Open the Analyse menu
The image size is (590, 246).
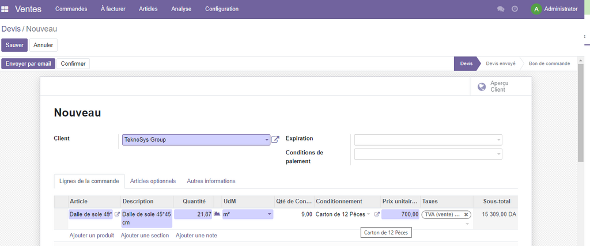point(181,9)
